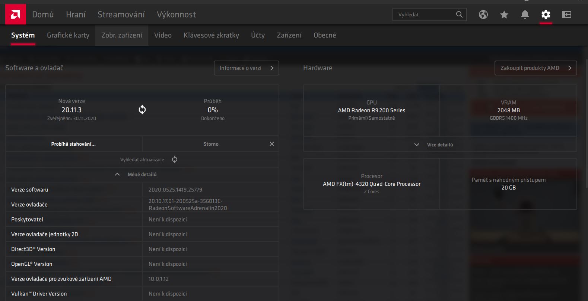Click Direct3D Version row label
This screenshot has width=588, height=301.
pos(33,249)
